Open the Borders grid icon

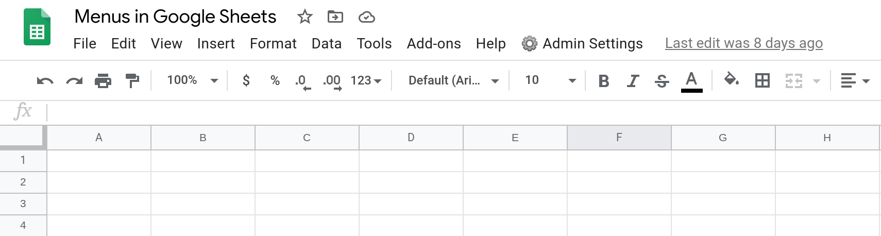pyautogui.click(x=763, y=80)
